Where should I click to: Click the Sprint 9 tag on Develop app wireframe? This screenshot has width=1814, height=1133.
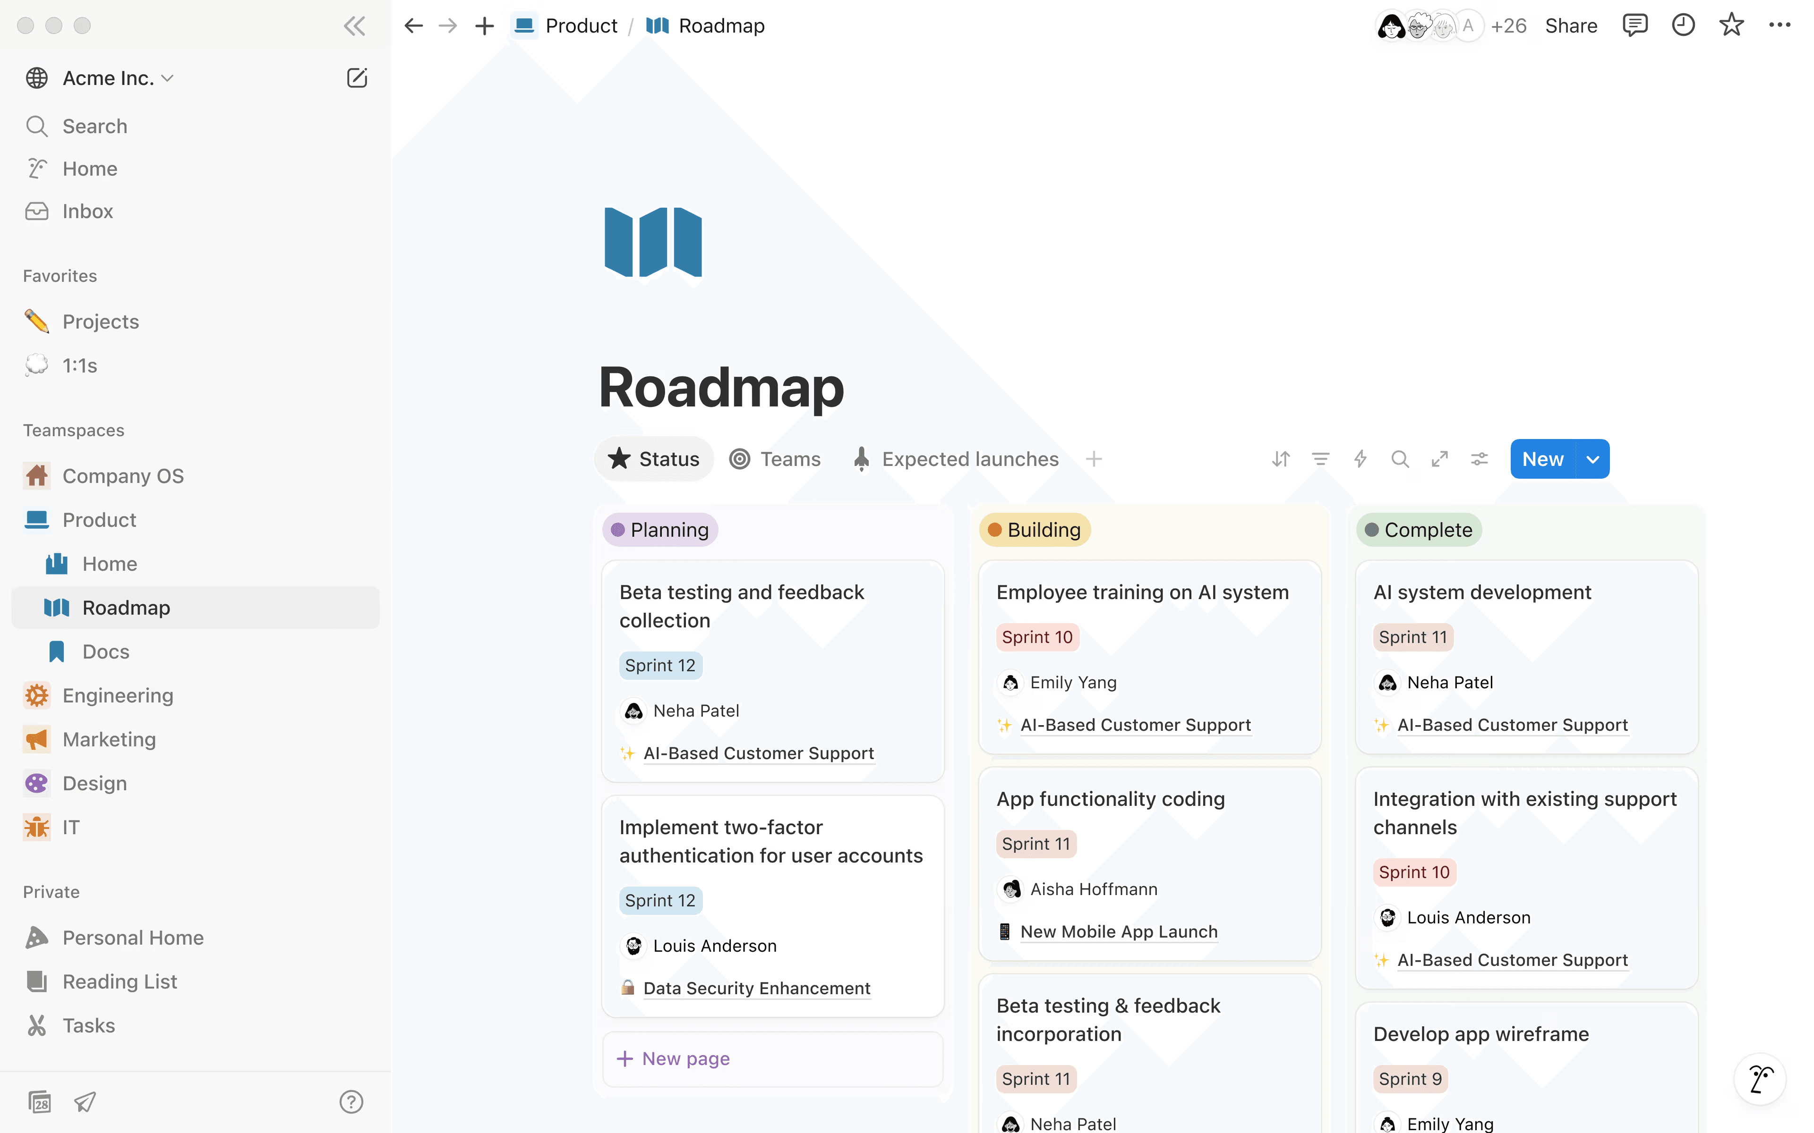click(x=1410, y=1079)
